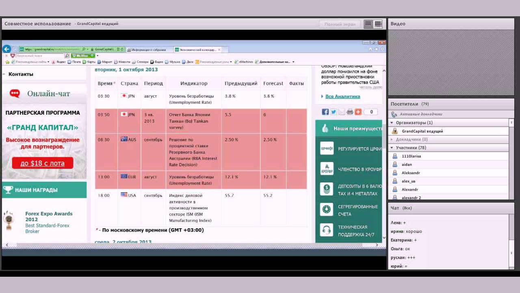
Task: Select the left screen layout icon
Action: point(368,24)
